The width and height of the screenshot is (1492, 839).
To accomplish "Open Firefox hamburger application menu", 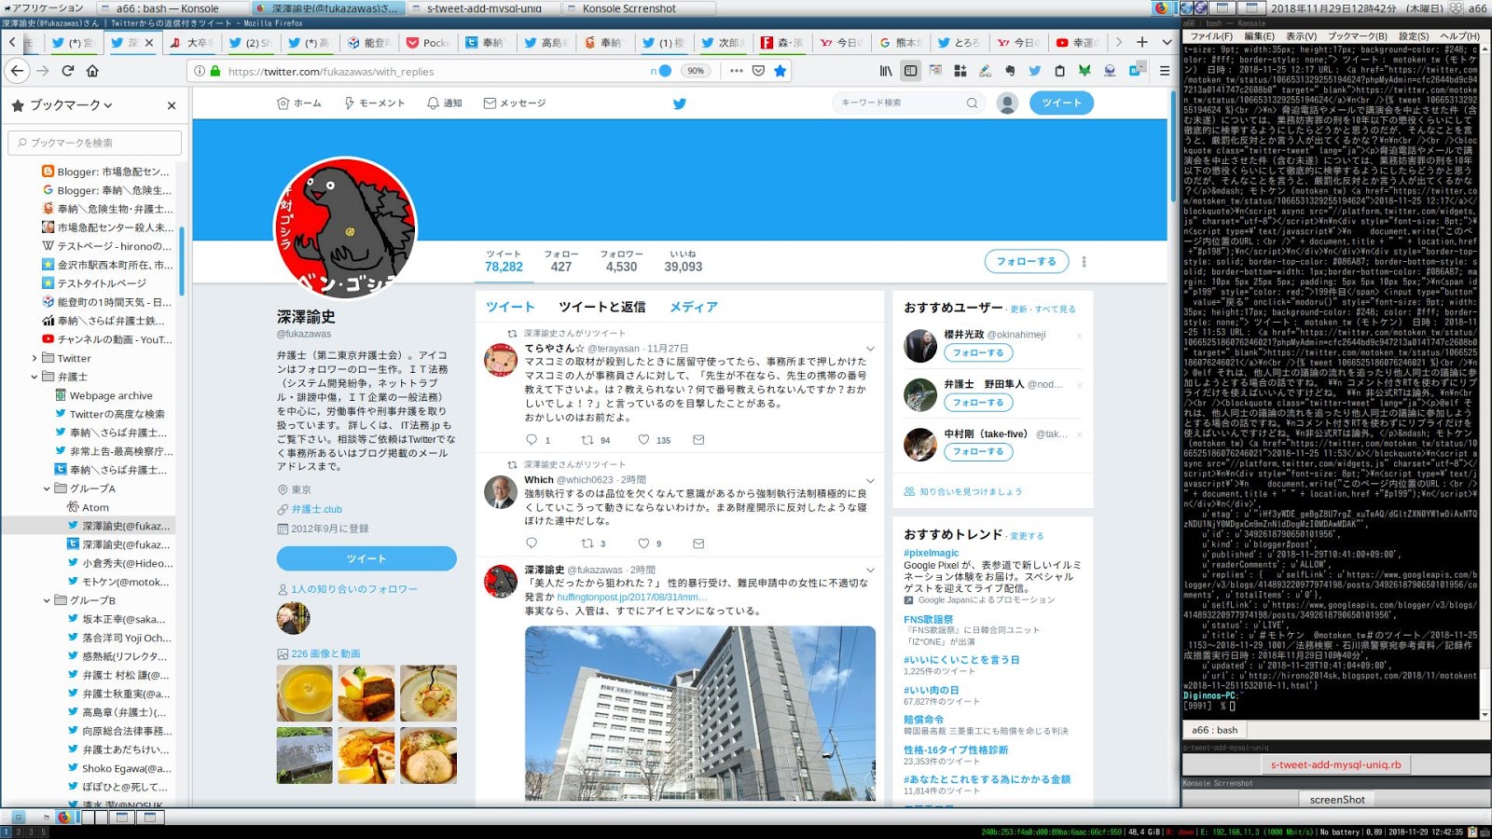I will coord(1165,71).
